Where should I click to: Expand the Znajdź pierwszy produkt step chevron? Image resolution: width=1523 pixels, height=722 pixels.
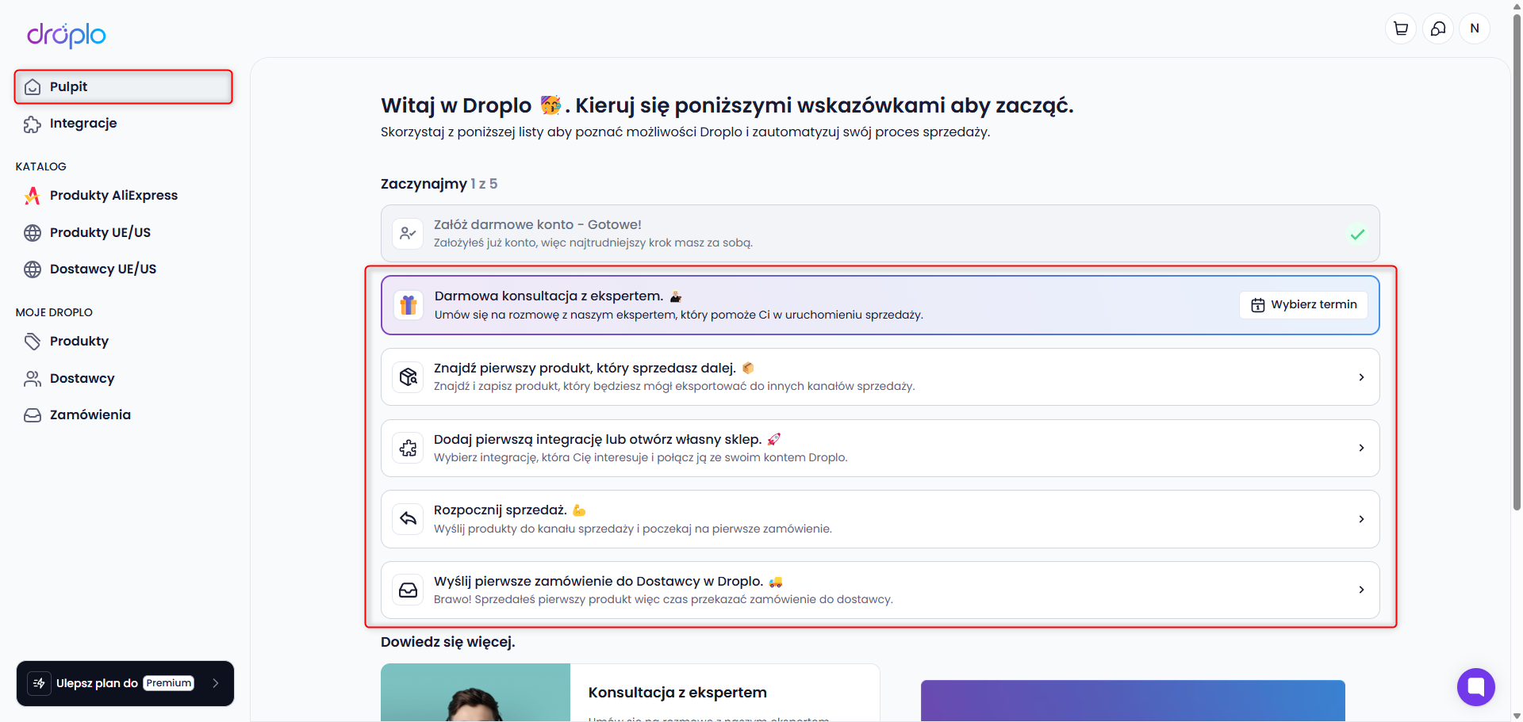[x=1361, y=377]
